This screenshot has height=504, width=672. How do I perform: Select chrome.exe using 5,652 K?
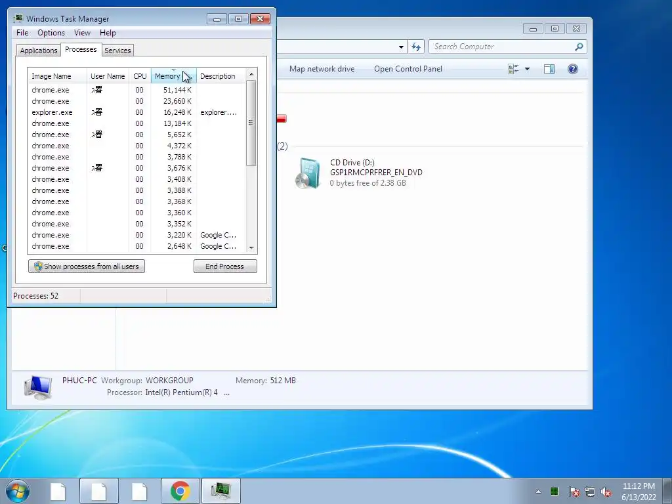coord(136,135)
